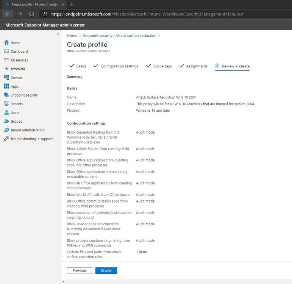Click the address bar URL
This screenshot has height=284, width=292.
pos(147,14)
